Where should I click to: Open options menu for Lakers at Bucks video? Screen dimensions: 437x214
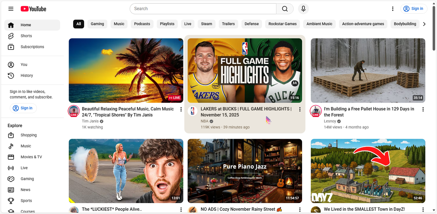tap(300, 109)
